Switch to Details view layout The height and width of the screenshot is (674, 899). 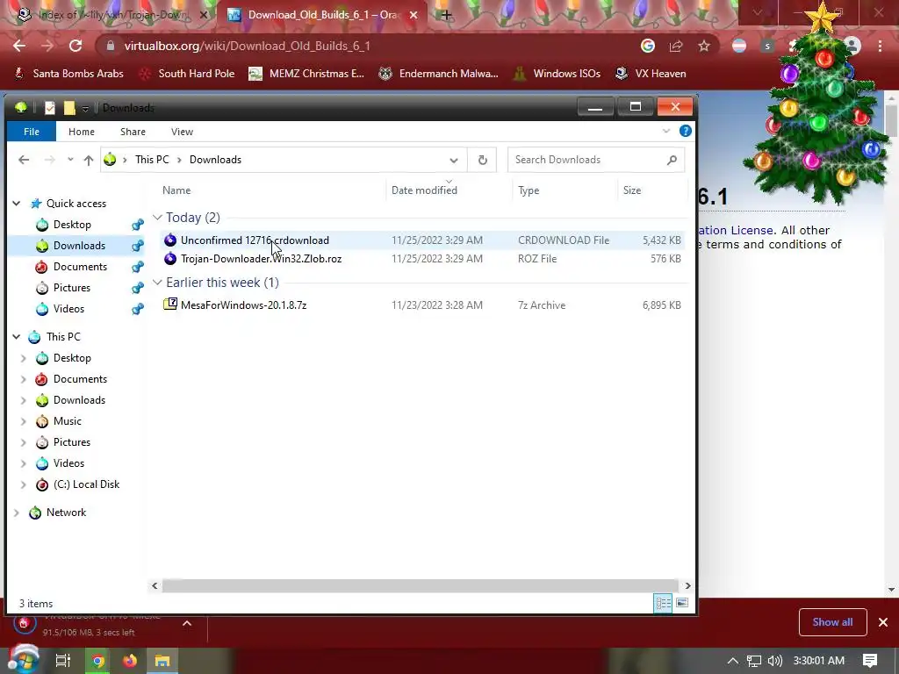664,603
